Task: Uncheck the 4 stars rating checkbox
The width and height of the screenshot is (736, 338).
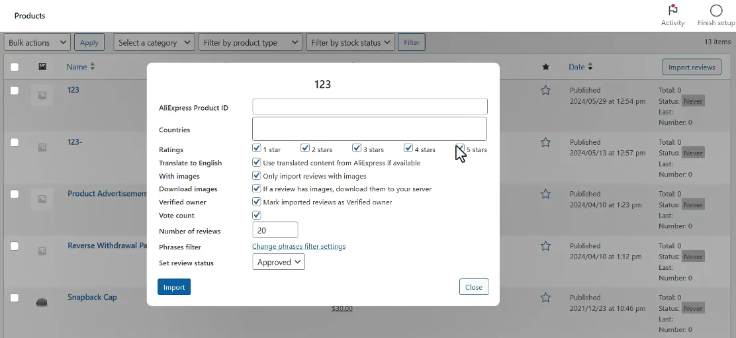Action: pos(408,148)
